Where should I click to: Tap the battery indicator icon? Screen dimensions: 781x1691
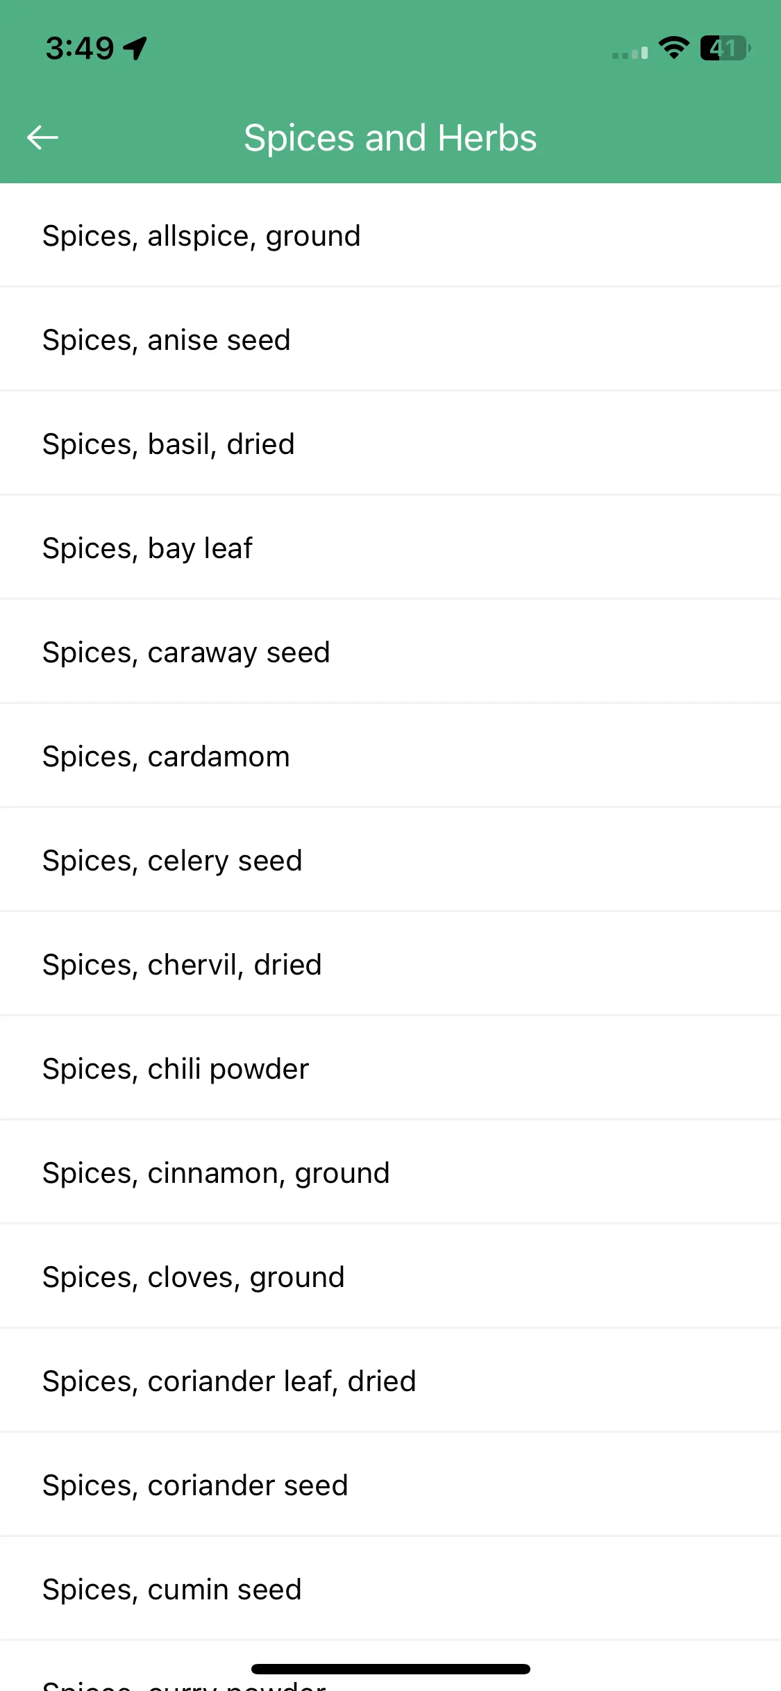(725, 48)
